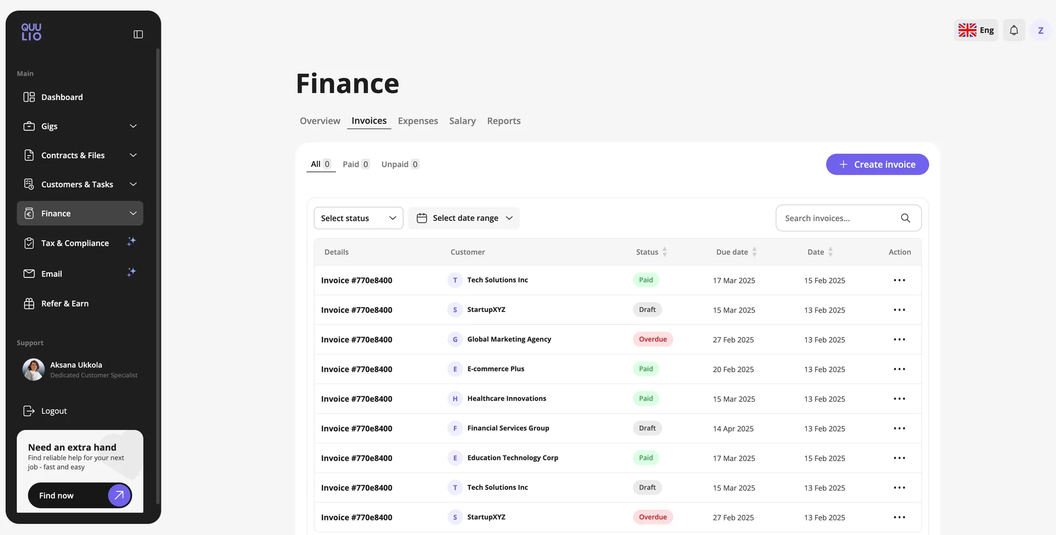
Task: Open the Z user profile avatar
Action: 1041,30
